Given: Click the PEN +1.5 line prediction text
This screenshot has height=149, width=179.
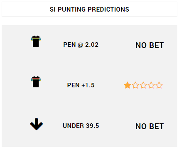Looking at the screenshot, I should [x=81, y=85].
